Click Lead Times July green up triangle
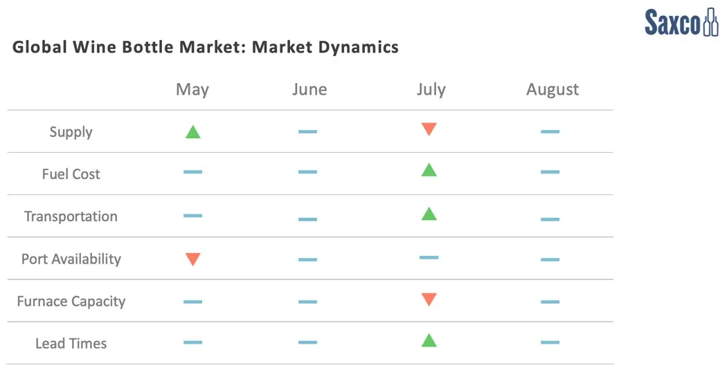This screenshot has height=388, width=727. pos(429,340)
